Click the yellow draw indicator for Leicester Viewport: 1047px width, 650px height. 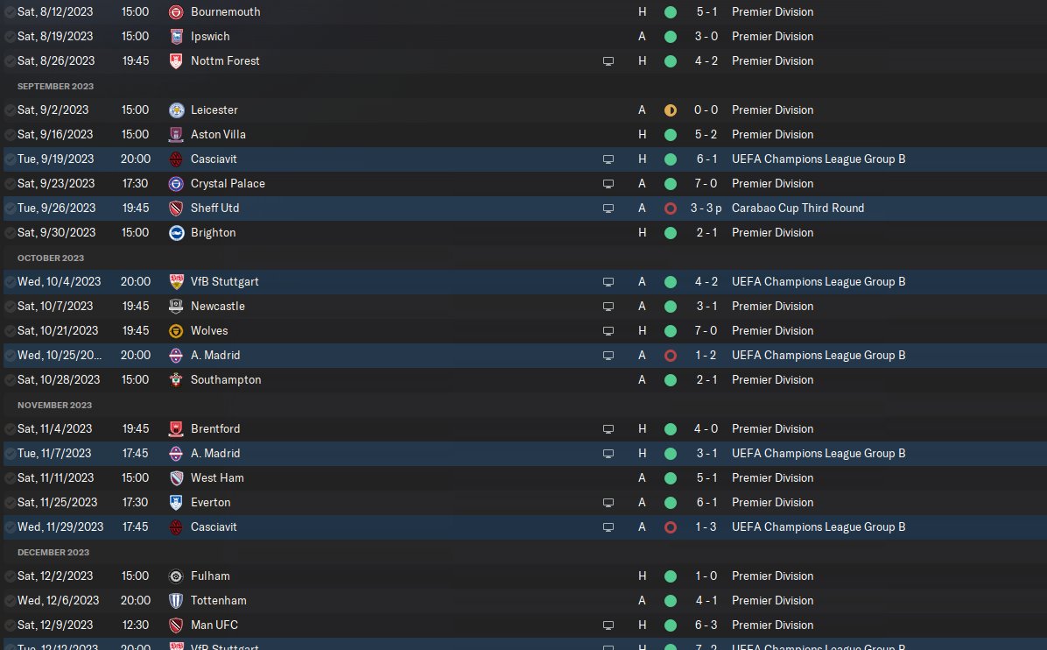click(671, 110)
